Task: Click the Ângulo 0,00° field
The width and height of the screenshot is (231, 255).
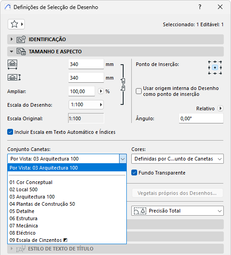Action: point(201,118)
